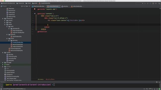Click the debug icon in toolbar

click(148, 3)
